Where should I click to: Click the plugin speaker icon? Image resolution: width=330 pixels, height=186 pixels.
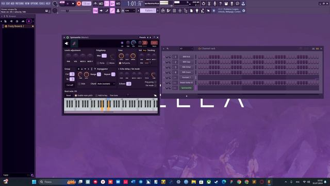[67, 43]
